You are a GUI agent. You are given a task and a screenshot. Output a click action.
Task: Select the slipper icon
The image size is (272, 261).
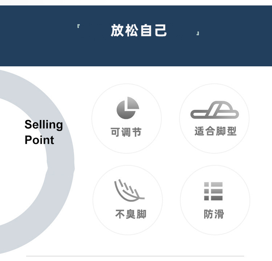point(215,109)
